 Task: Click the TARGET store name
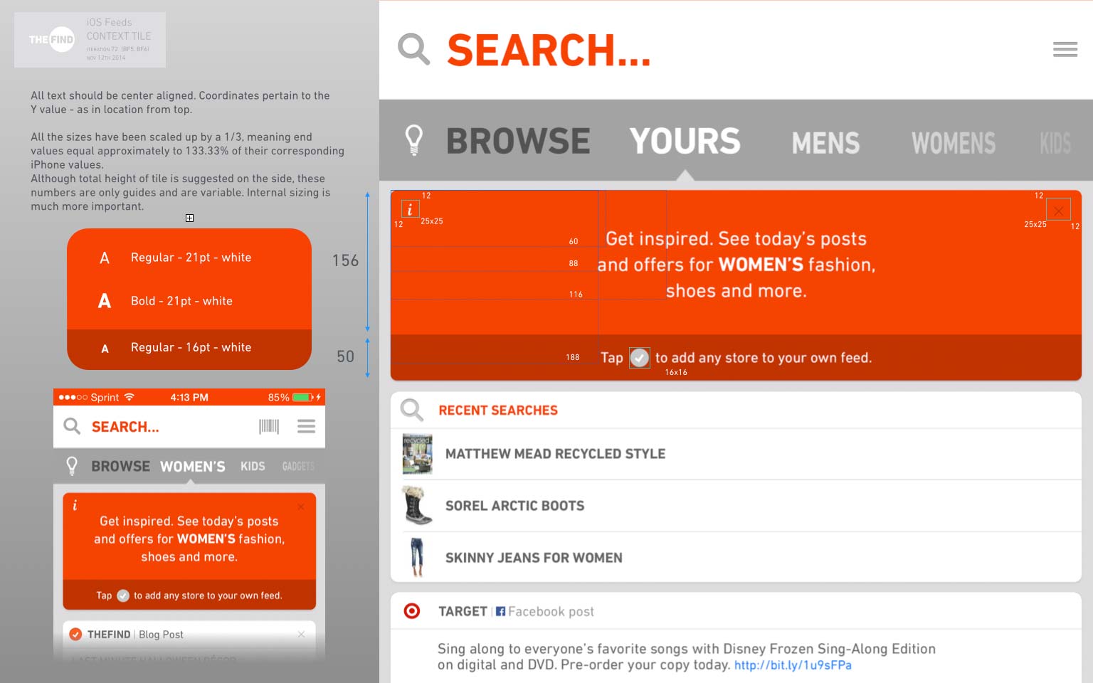pyautogui.click(x=463, y=611)
